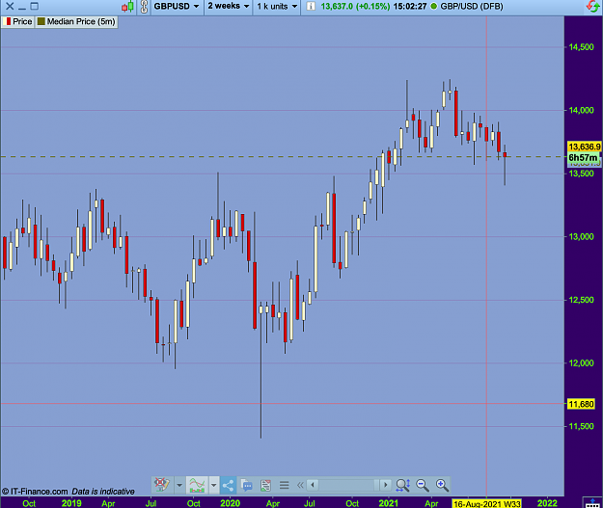Open the GBPUSD instrument dropdown
This screenshot has width=603, height=508.
pyautogui.click(x=177, y=6)
